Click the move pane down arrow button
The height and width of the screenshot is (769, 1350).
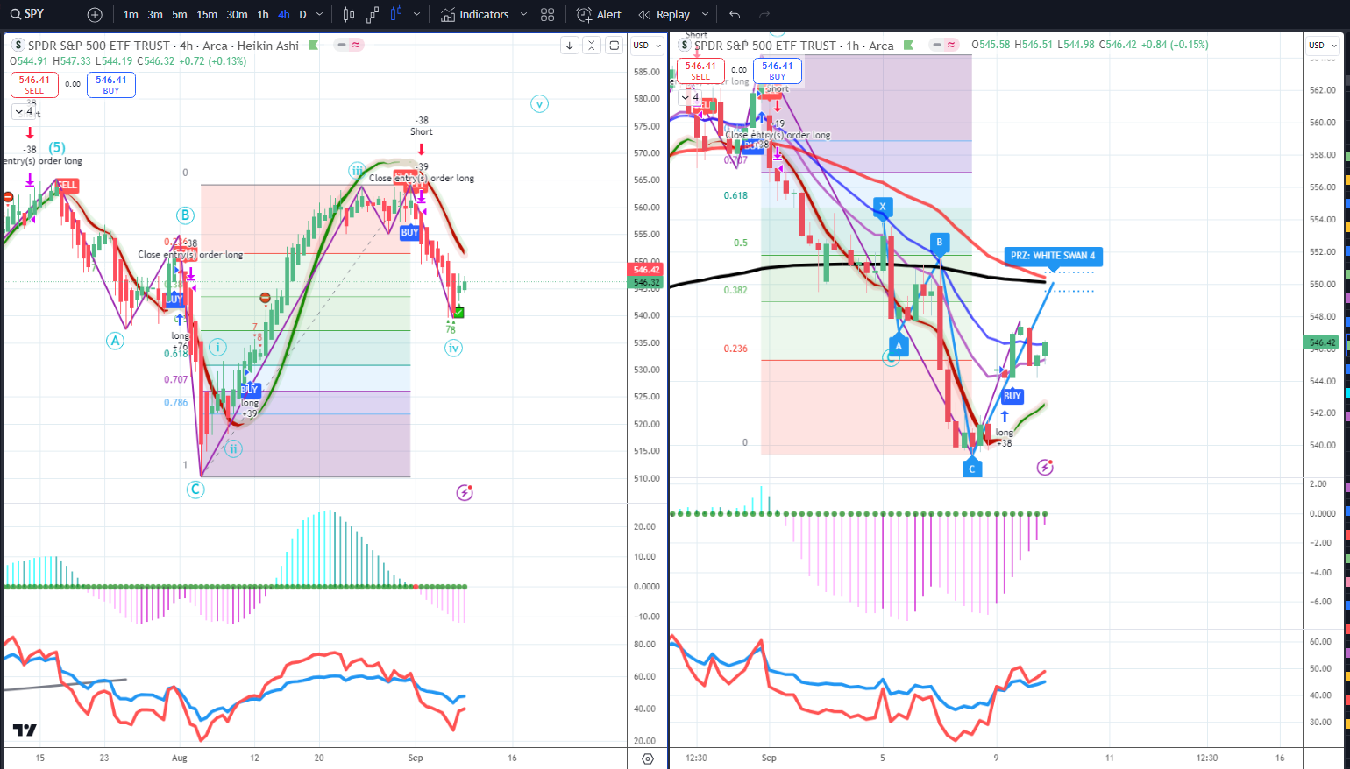coord(570,46)
